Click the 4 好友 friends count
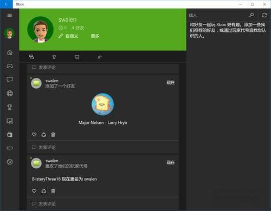The width and height of the screenshot is (271, 211). (x=78, y=28)
